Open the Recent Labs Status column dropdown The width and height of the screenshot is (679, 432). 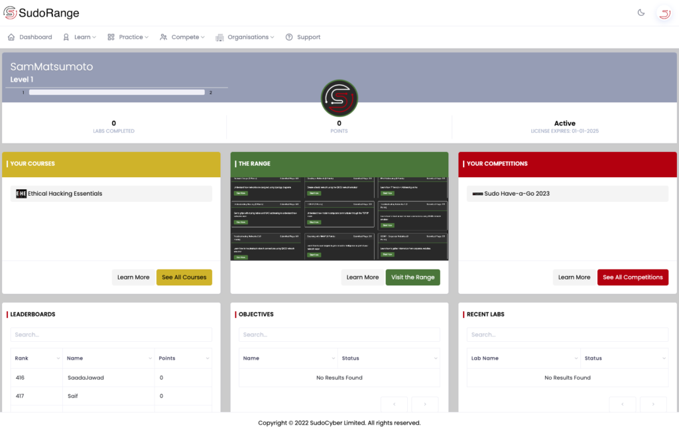[x=663, y=358]
